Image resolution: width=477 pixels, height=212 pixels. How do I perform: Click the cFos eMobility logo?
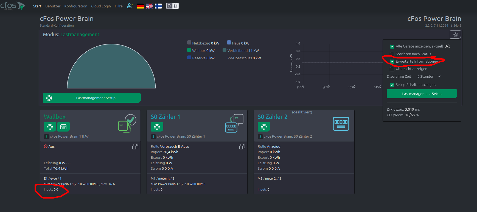[13, 6]
